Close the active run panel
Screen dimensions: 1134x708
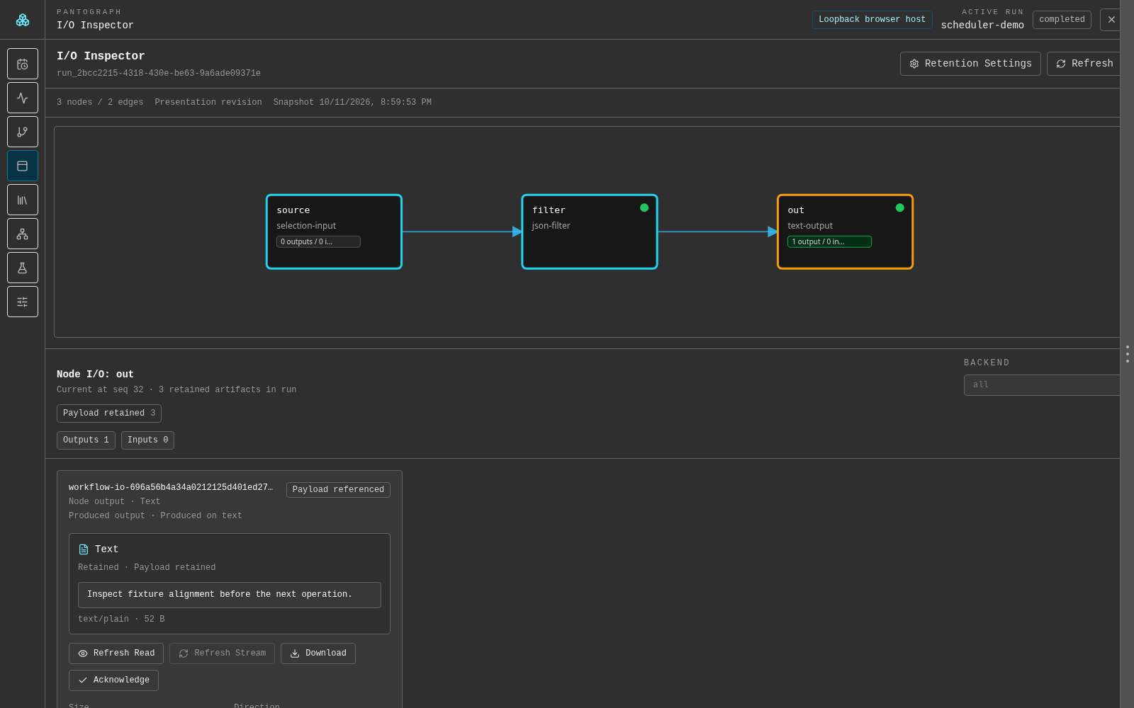(1111, 20)
